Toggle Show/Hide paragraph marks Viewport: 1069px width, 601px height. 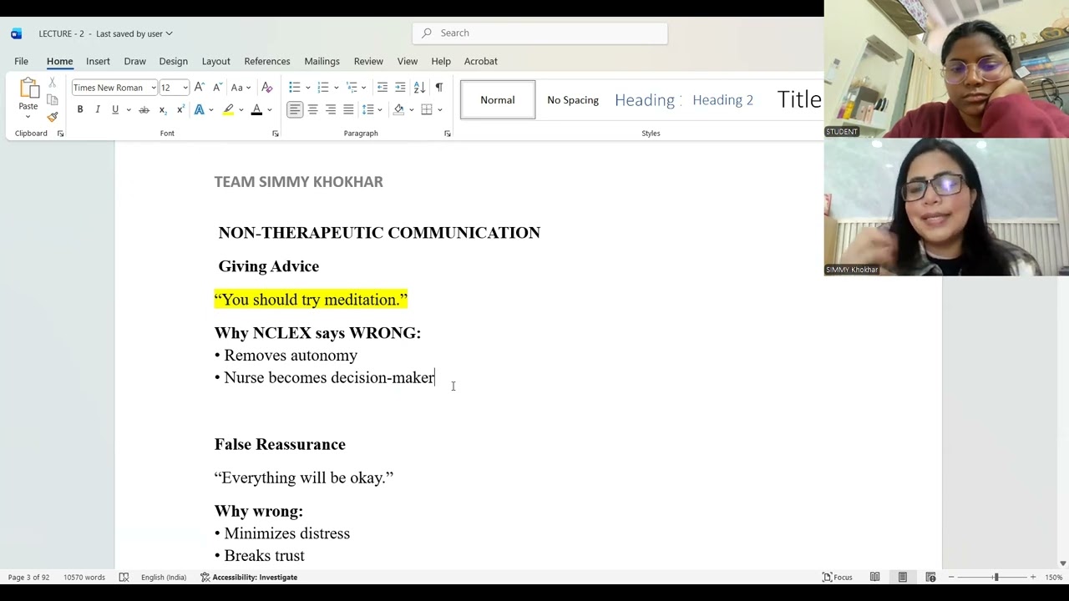pyautogui.click(x=439, y=87)
